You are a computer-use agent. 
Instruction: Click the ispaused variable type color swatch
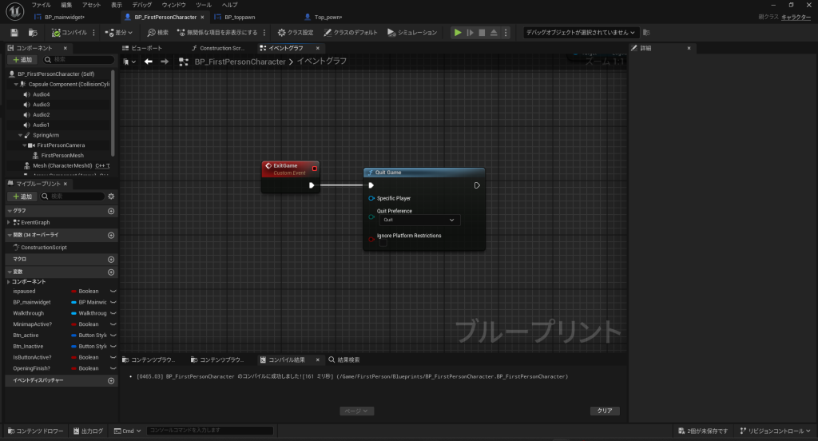73,292
